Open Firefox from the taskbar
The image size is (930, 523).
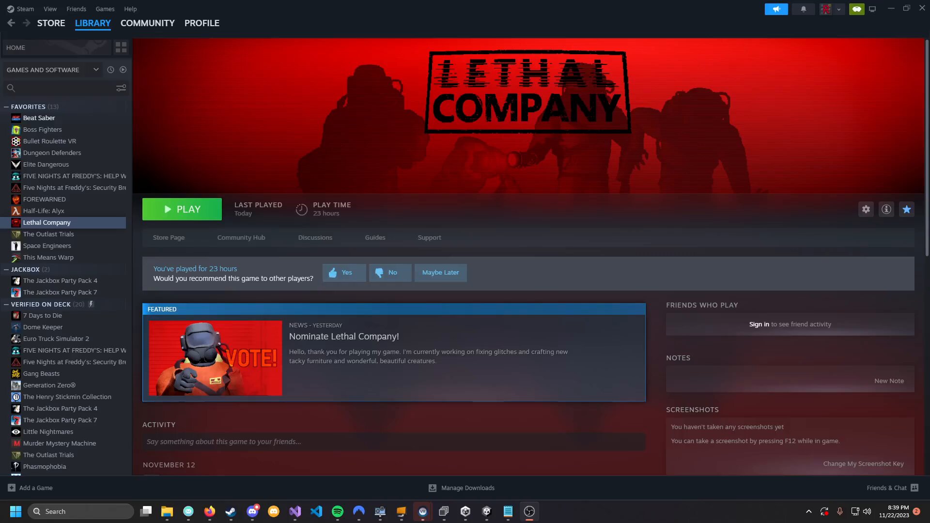[210, 511]
